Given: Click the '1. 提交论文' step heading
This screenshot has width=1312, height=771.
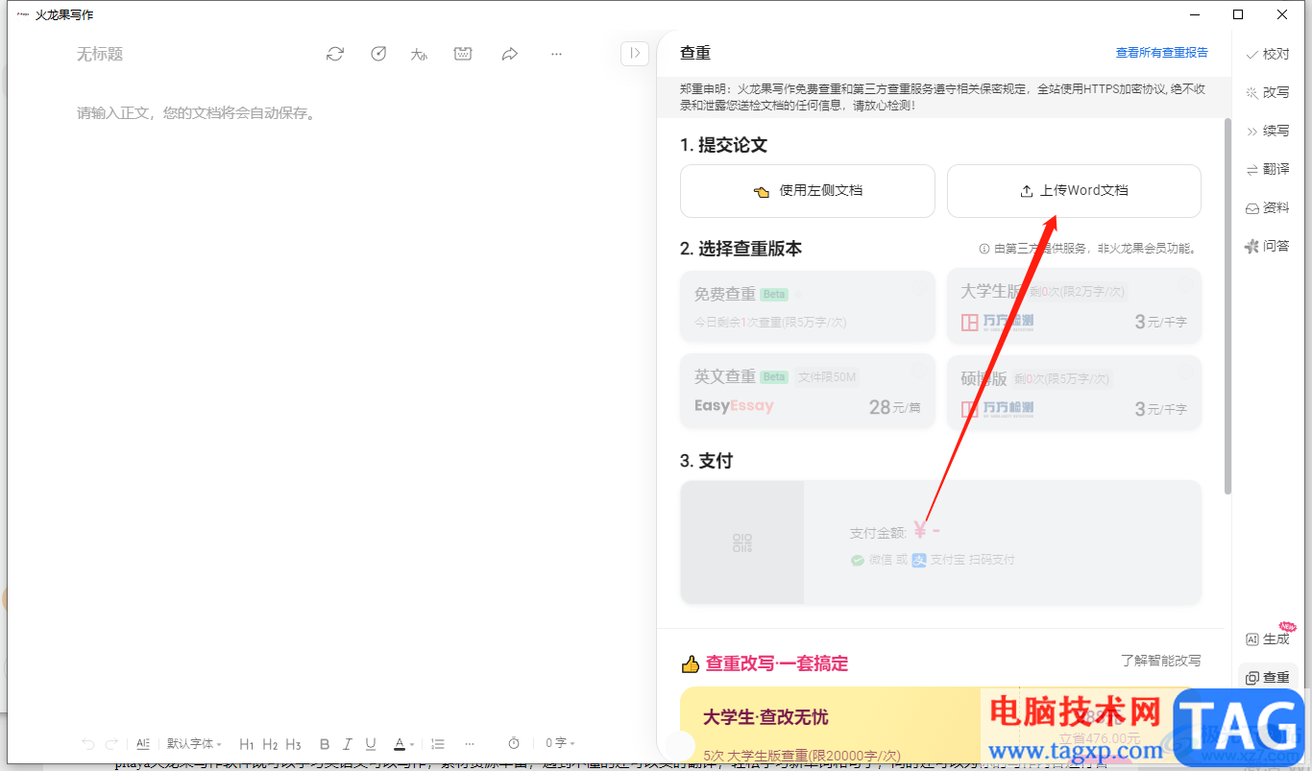Looking at the screenshot, I should 723,145.
